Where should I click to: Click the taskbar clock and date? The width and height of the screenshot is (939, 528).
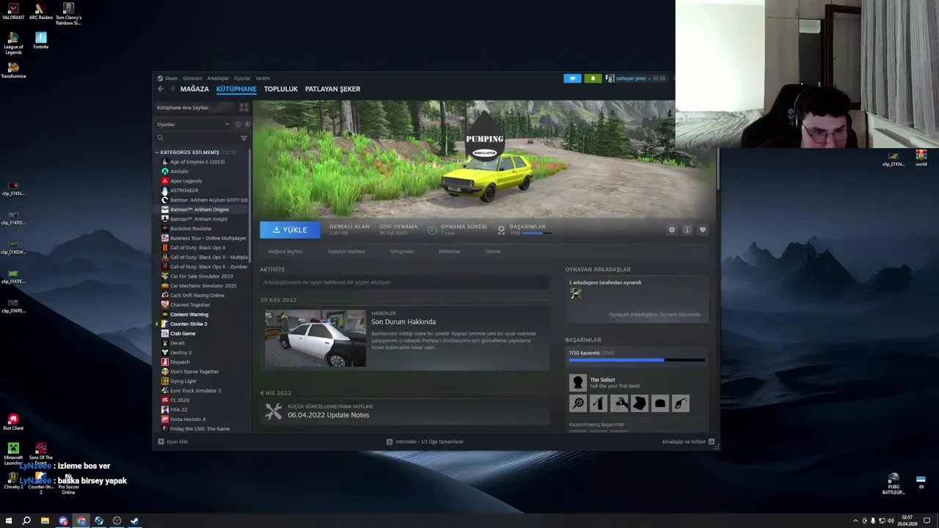point(907,521)
